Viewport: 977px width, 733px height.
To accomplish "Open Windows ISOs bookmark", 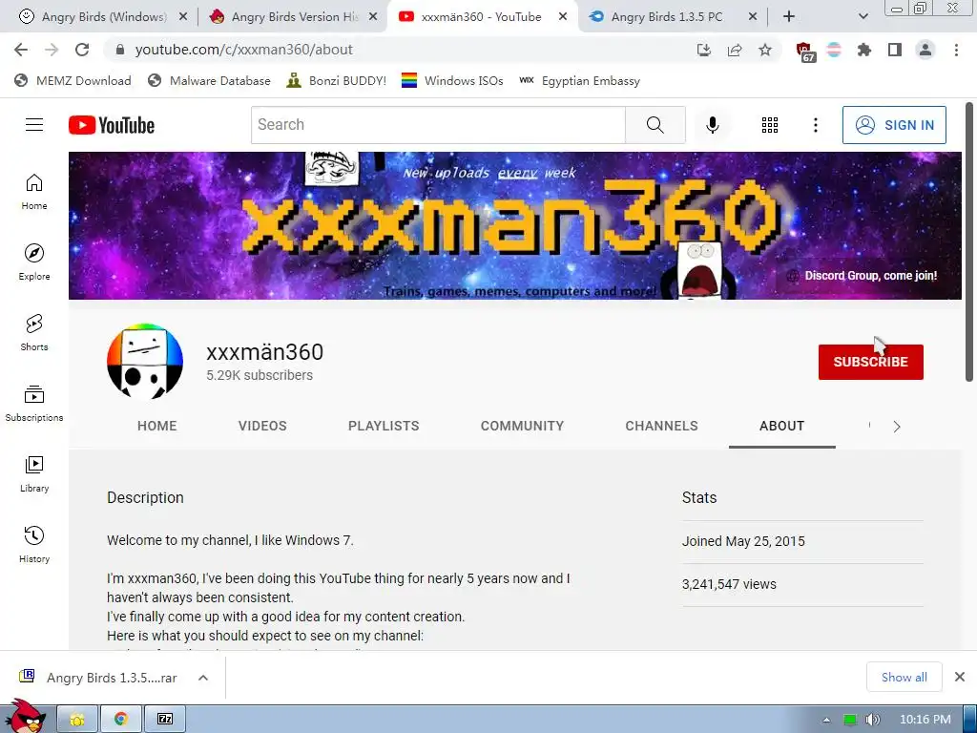I will click(451, 81).
